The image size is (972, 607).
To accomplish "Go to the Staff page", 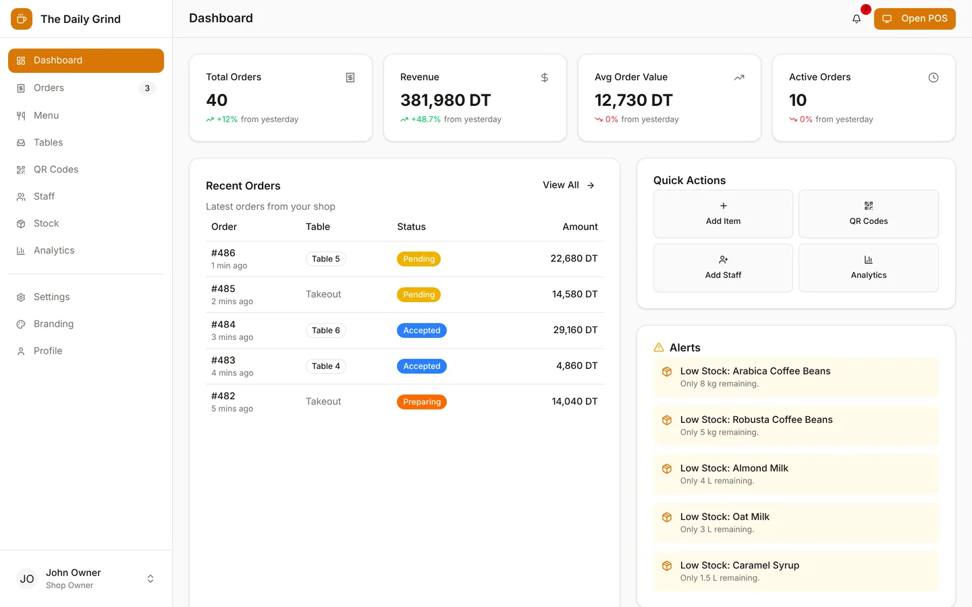I will [x=86, y=196].
